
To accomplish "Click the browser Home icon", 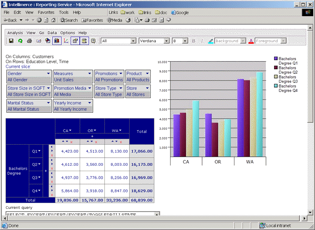I will pyautogui.click(x=53, y=20).
